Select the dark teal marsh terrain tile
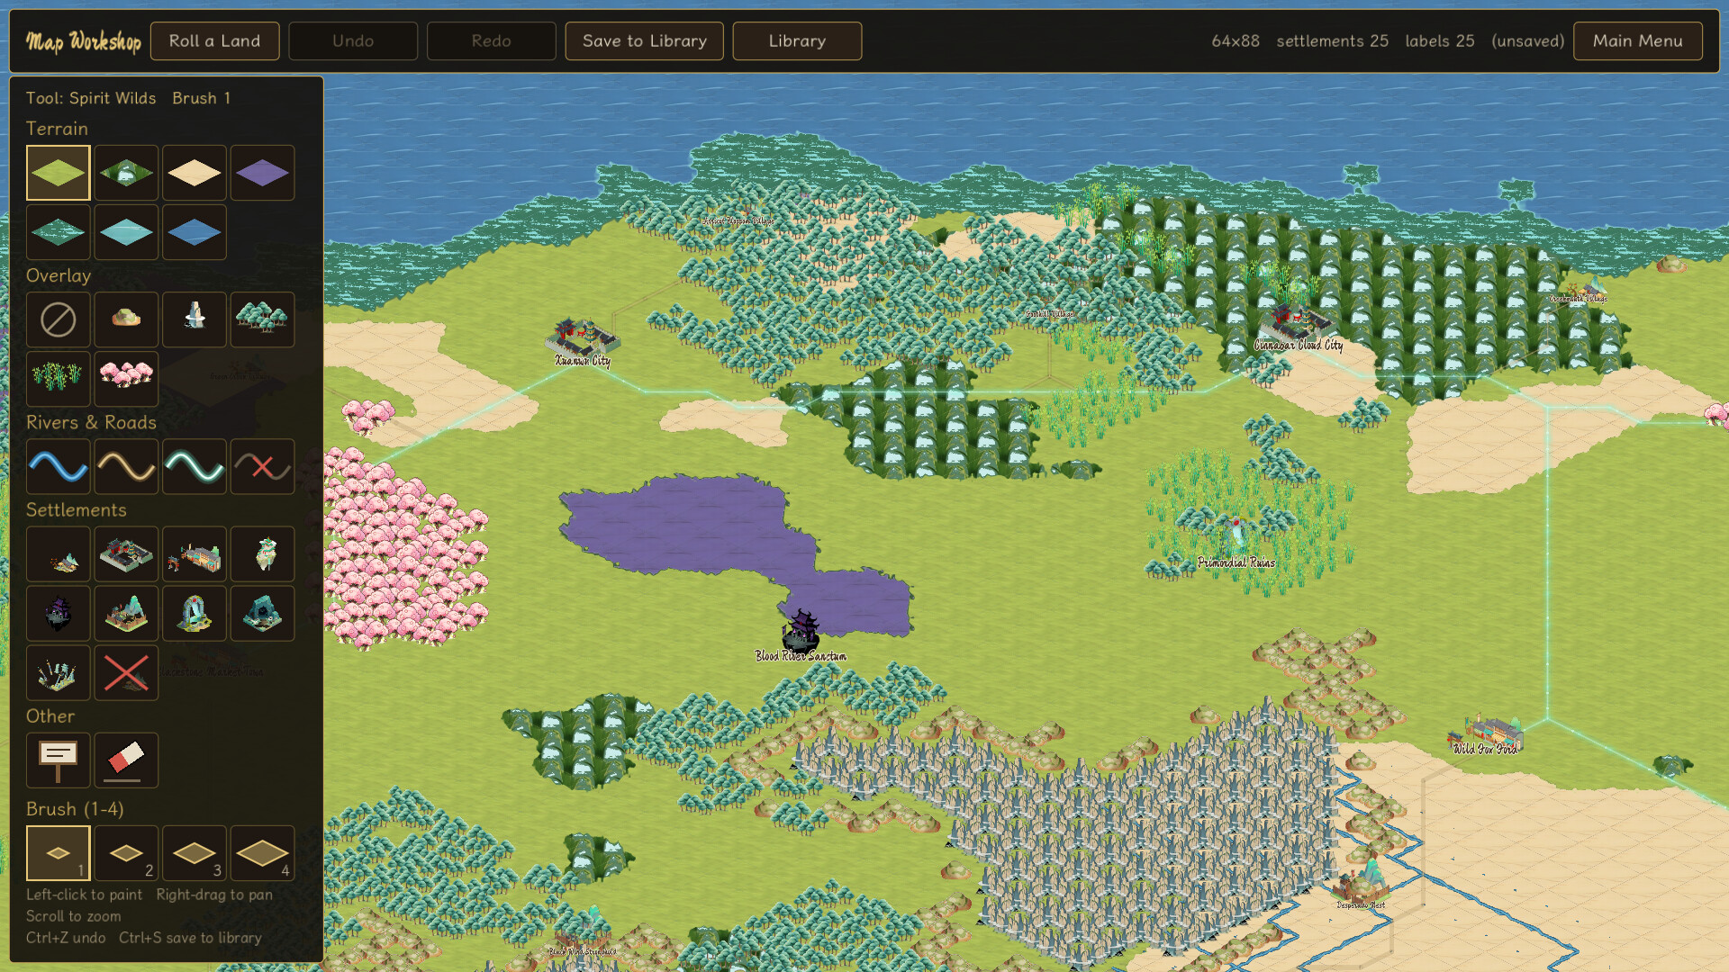 [58, 232]
